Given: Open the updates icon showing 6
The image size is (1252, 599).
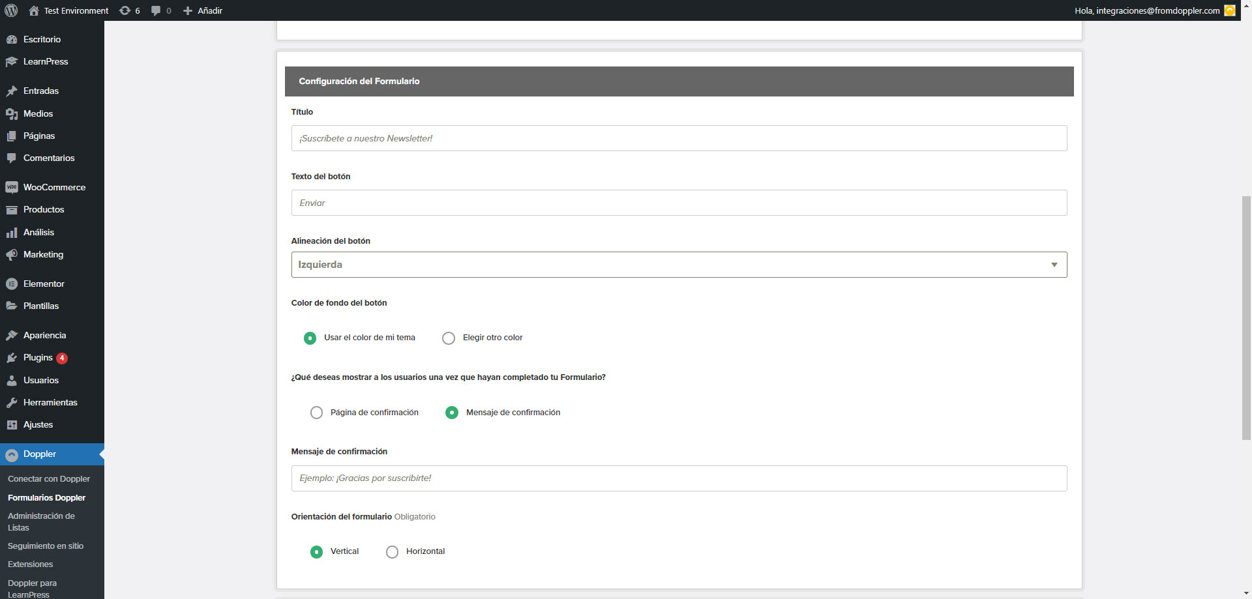Looking at the screenshot, I should [125, 10].
